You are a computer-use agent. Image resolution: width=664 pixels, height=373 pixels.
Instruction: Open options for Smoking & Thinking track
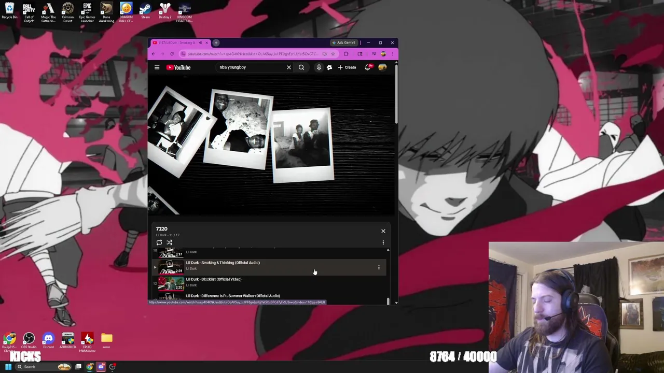(379, 267)
